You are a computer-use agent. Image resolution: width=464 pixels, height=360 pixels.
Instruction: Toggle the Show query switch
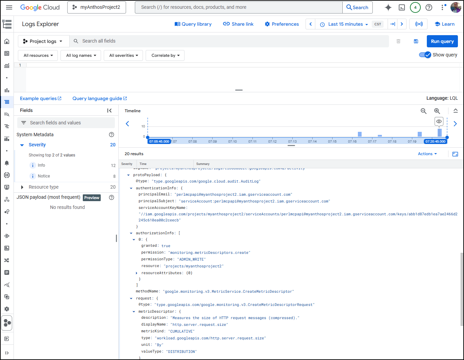coord(425,55)
